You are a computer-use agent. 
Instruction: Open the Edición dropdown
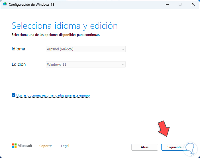tap(86, 64)
